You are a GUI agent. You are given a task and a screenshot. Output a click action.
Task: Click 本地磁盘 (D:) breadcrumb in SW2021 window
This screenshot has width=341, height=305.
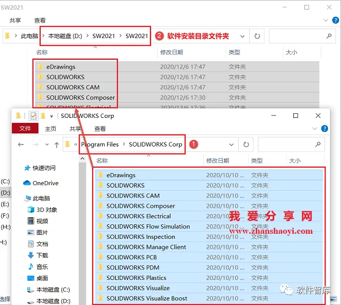point(65,36)
